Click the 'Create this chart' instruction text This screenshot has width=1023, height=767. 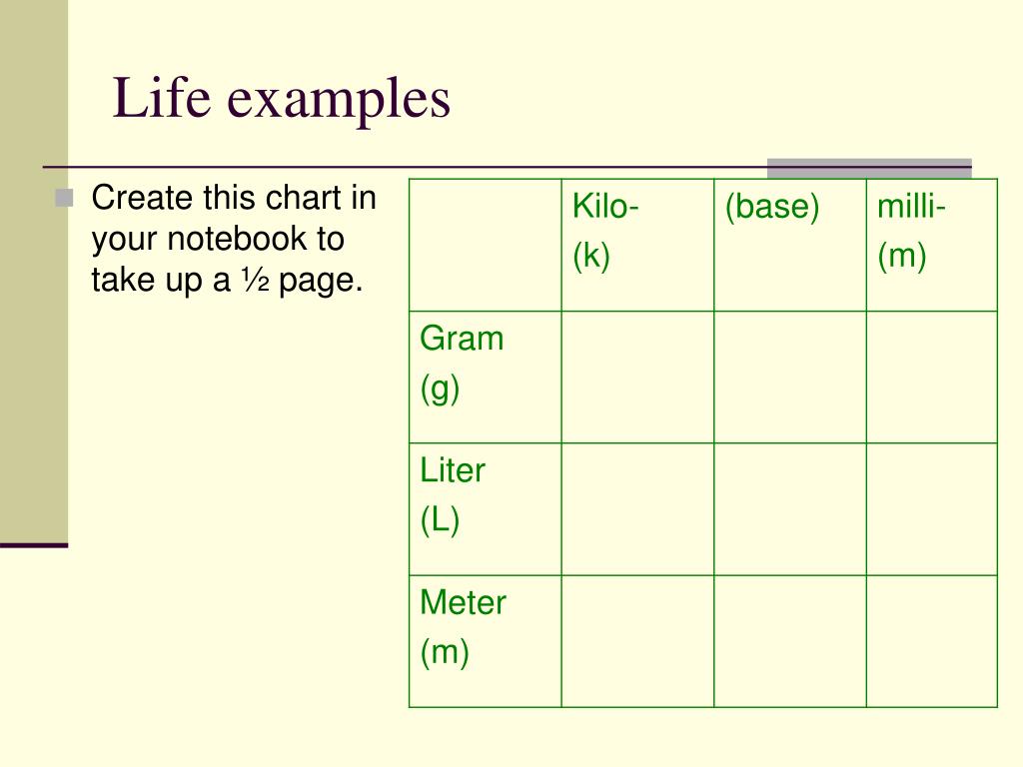click(x=234, y=238)
